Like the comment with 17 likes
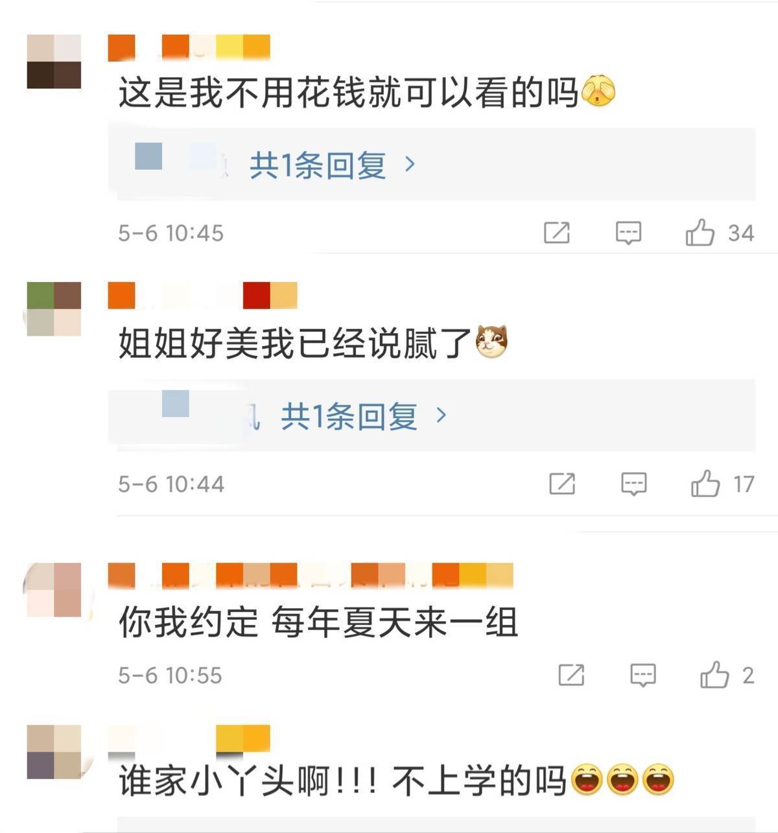The height and width of the screenshot is (833, 778). (705, 483)
